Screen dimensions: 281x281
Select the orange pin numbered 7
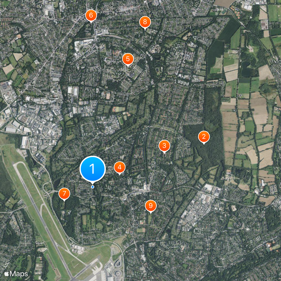point(64,194)
